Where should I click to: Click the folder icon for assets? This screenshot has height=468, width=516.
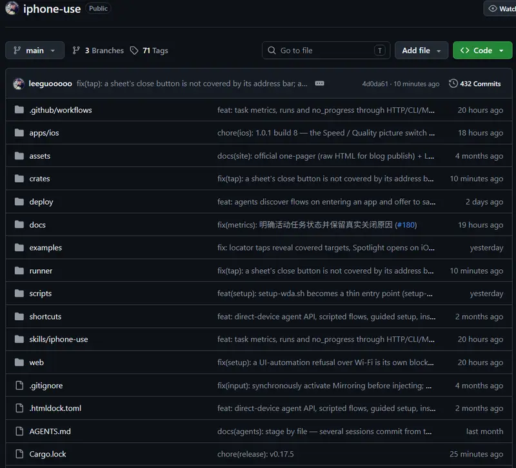[x=19, y=156]
